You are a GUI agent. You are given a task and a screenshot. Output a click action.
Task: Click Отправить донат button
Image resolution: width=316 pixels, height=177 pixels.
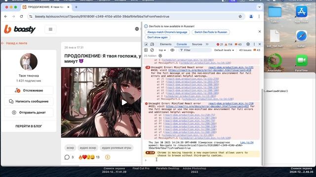pyautogui.click(x=29, y=113)
